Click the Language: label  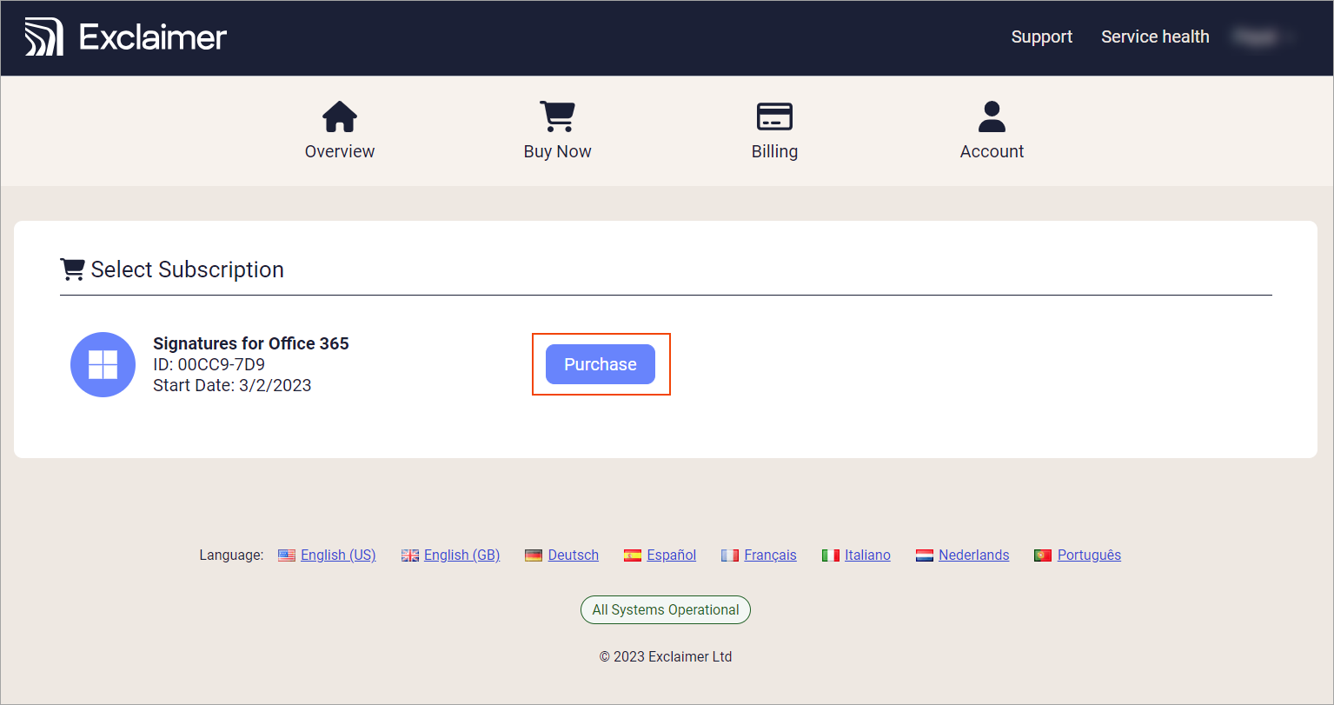[x=231, y=555]
